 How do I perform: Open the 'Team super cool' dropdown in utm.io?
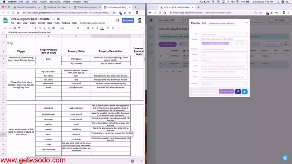170,20
